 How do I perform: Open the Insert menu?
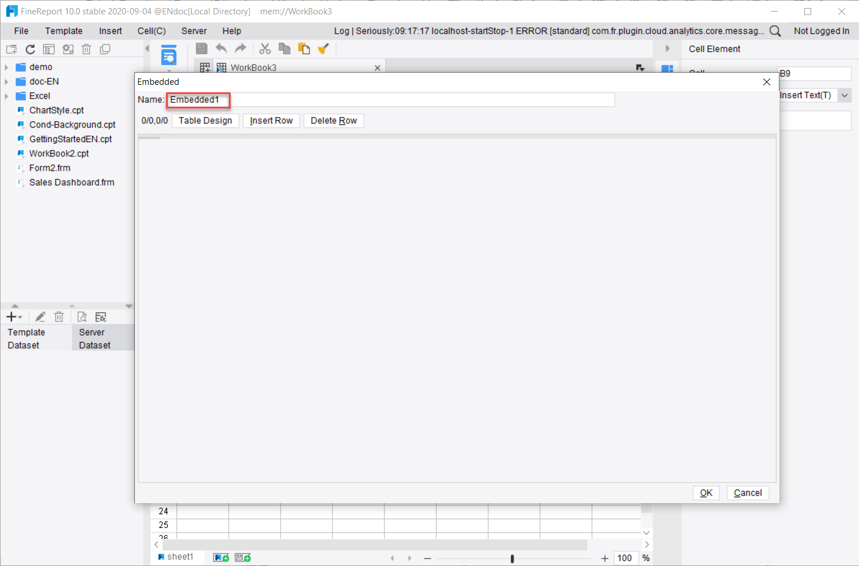[x=110, y=31]
